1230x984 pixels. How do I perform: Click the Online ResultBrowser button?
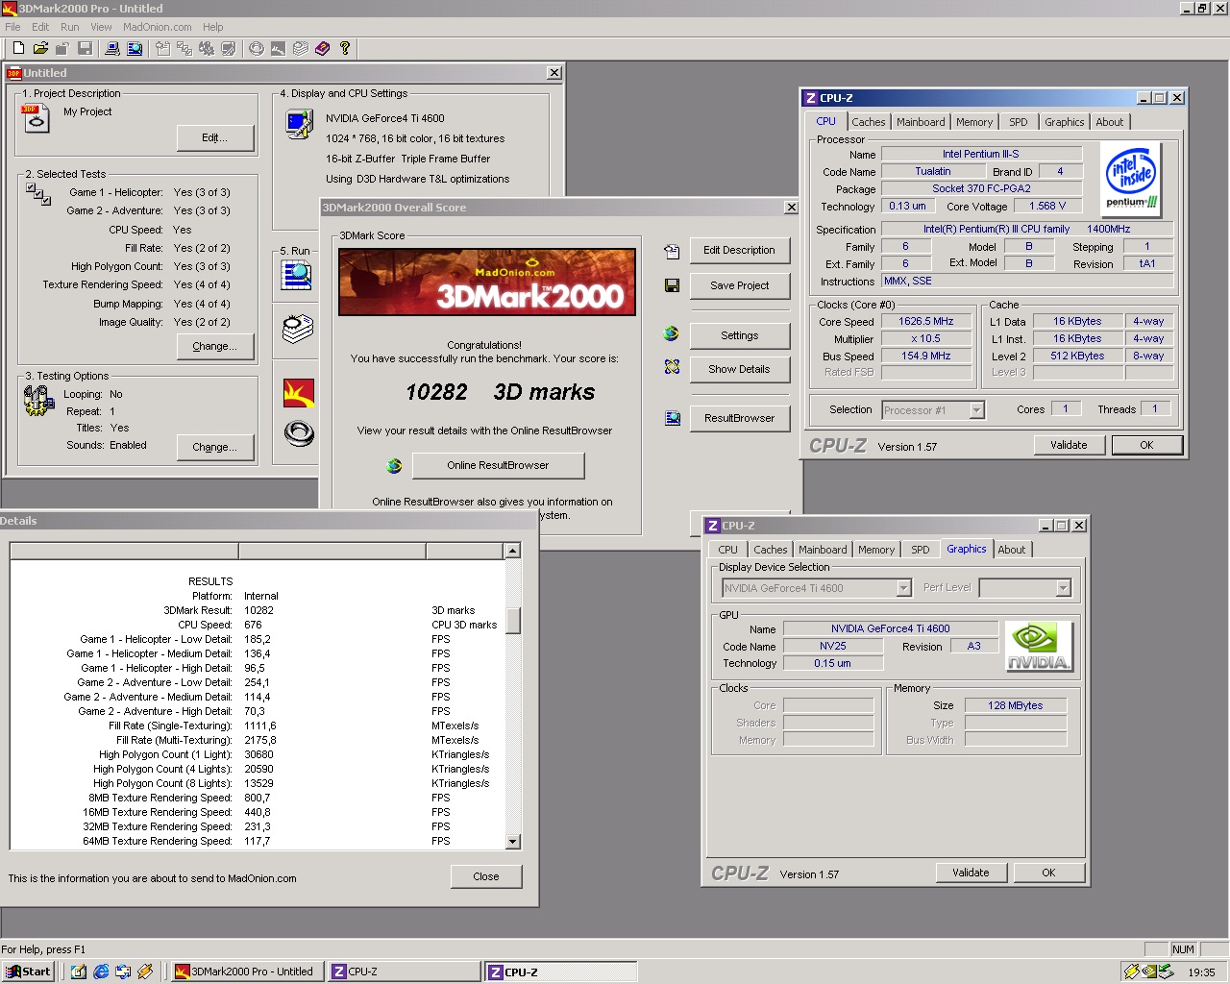[x=498, y=465]
